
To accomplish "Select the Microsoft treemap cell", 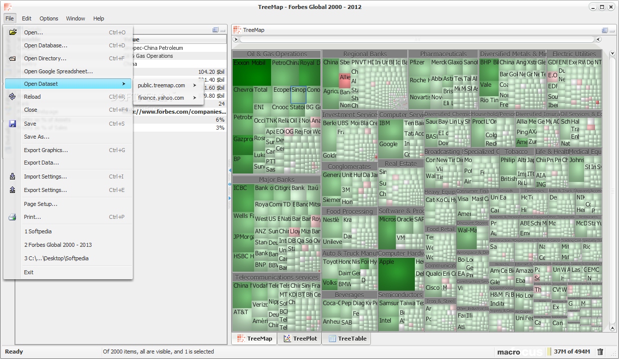I will tap(387, 232).
